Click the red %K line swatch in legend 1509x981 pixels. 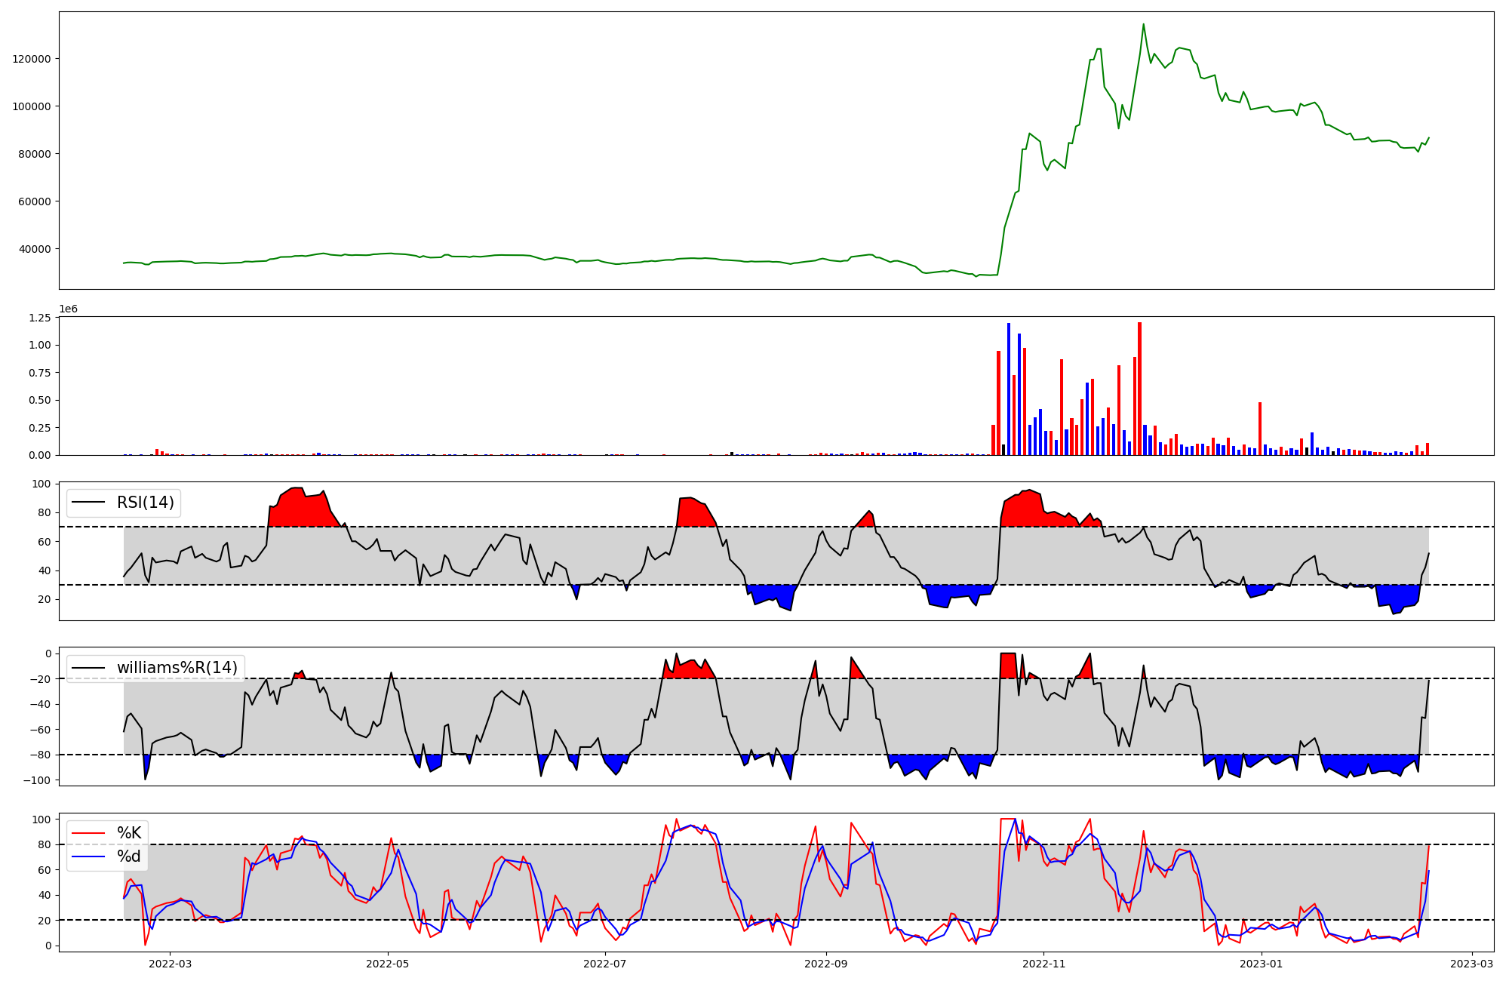tap(88, 833)
